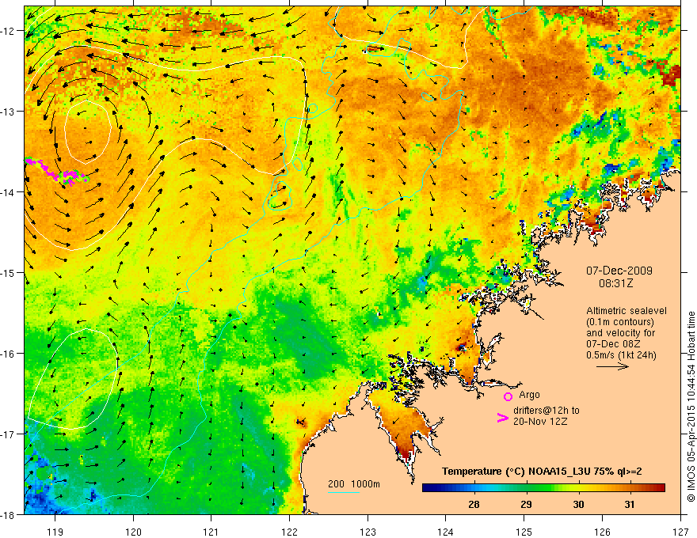Click the magenta Argo circle legend symbol
Image resolution: width=697 pixels, height=538 pixels.
508,396
